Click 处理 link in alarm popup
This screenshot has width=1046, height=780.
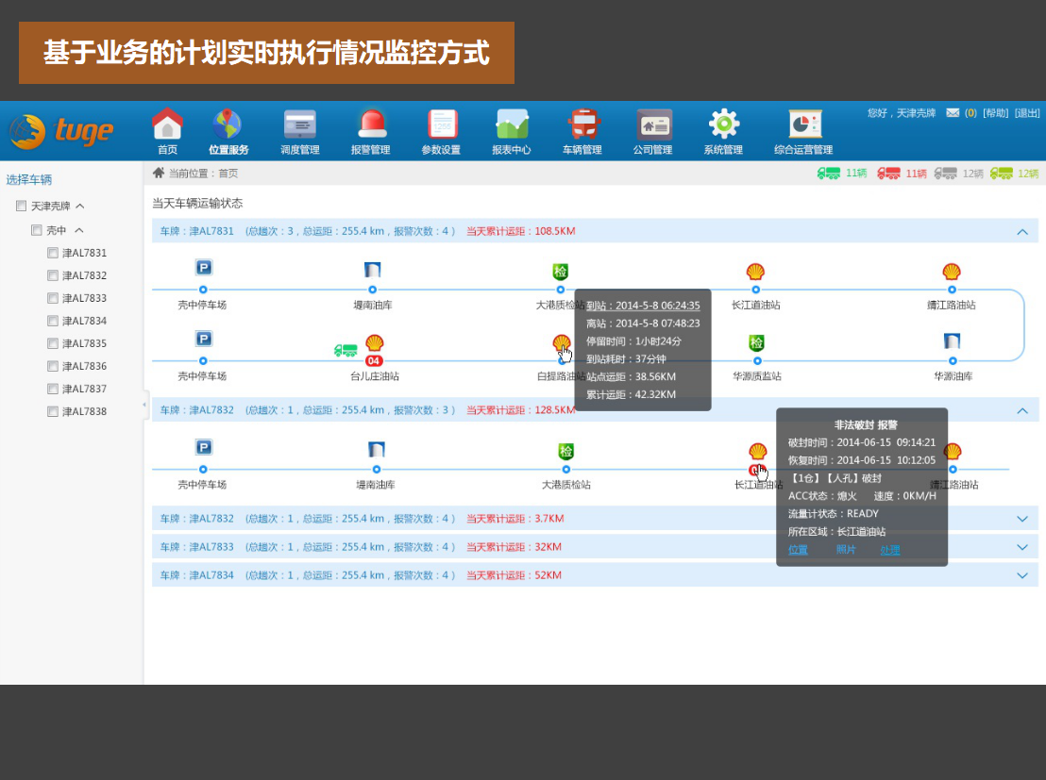coord(889,550)
